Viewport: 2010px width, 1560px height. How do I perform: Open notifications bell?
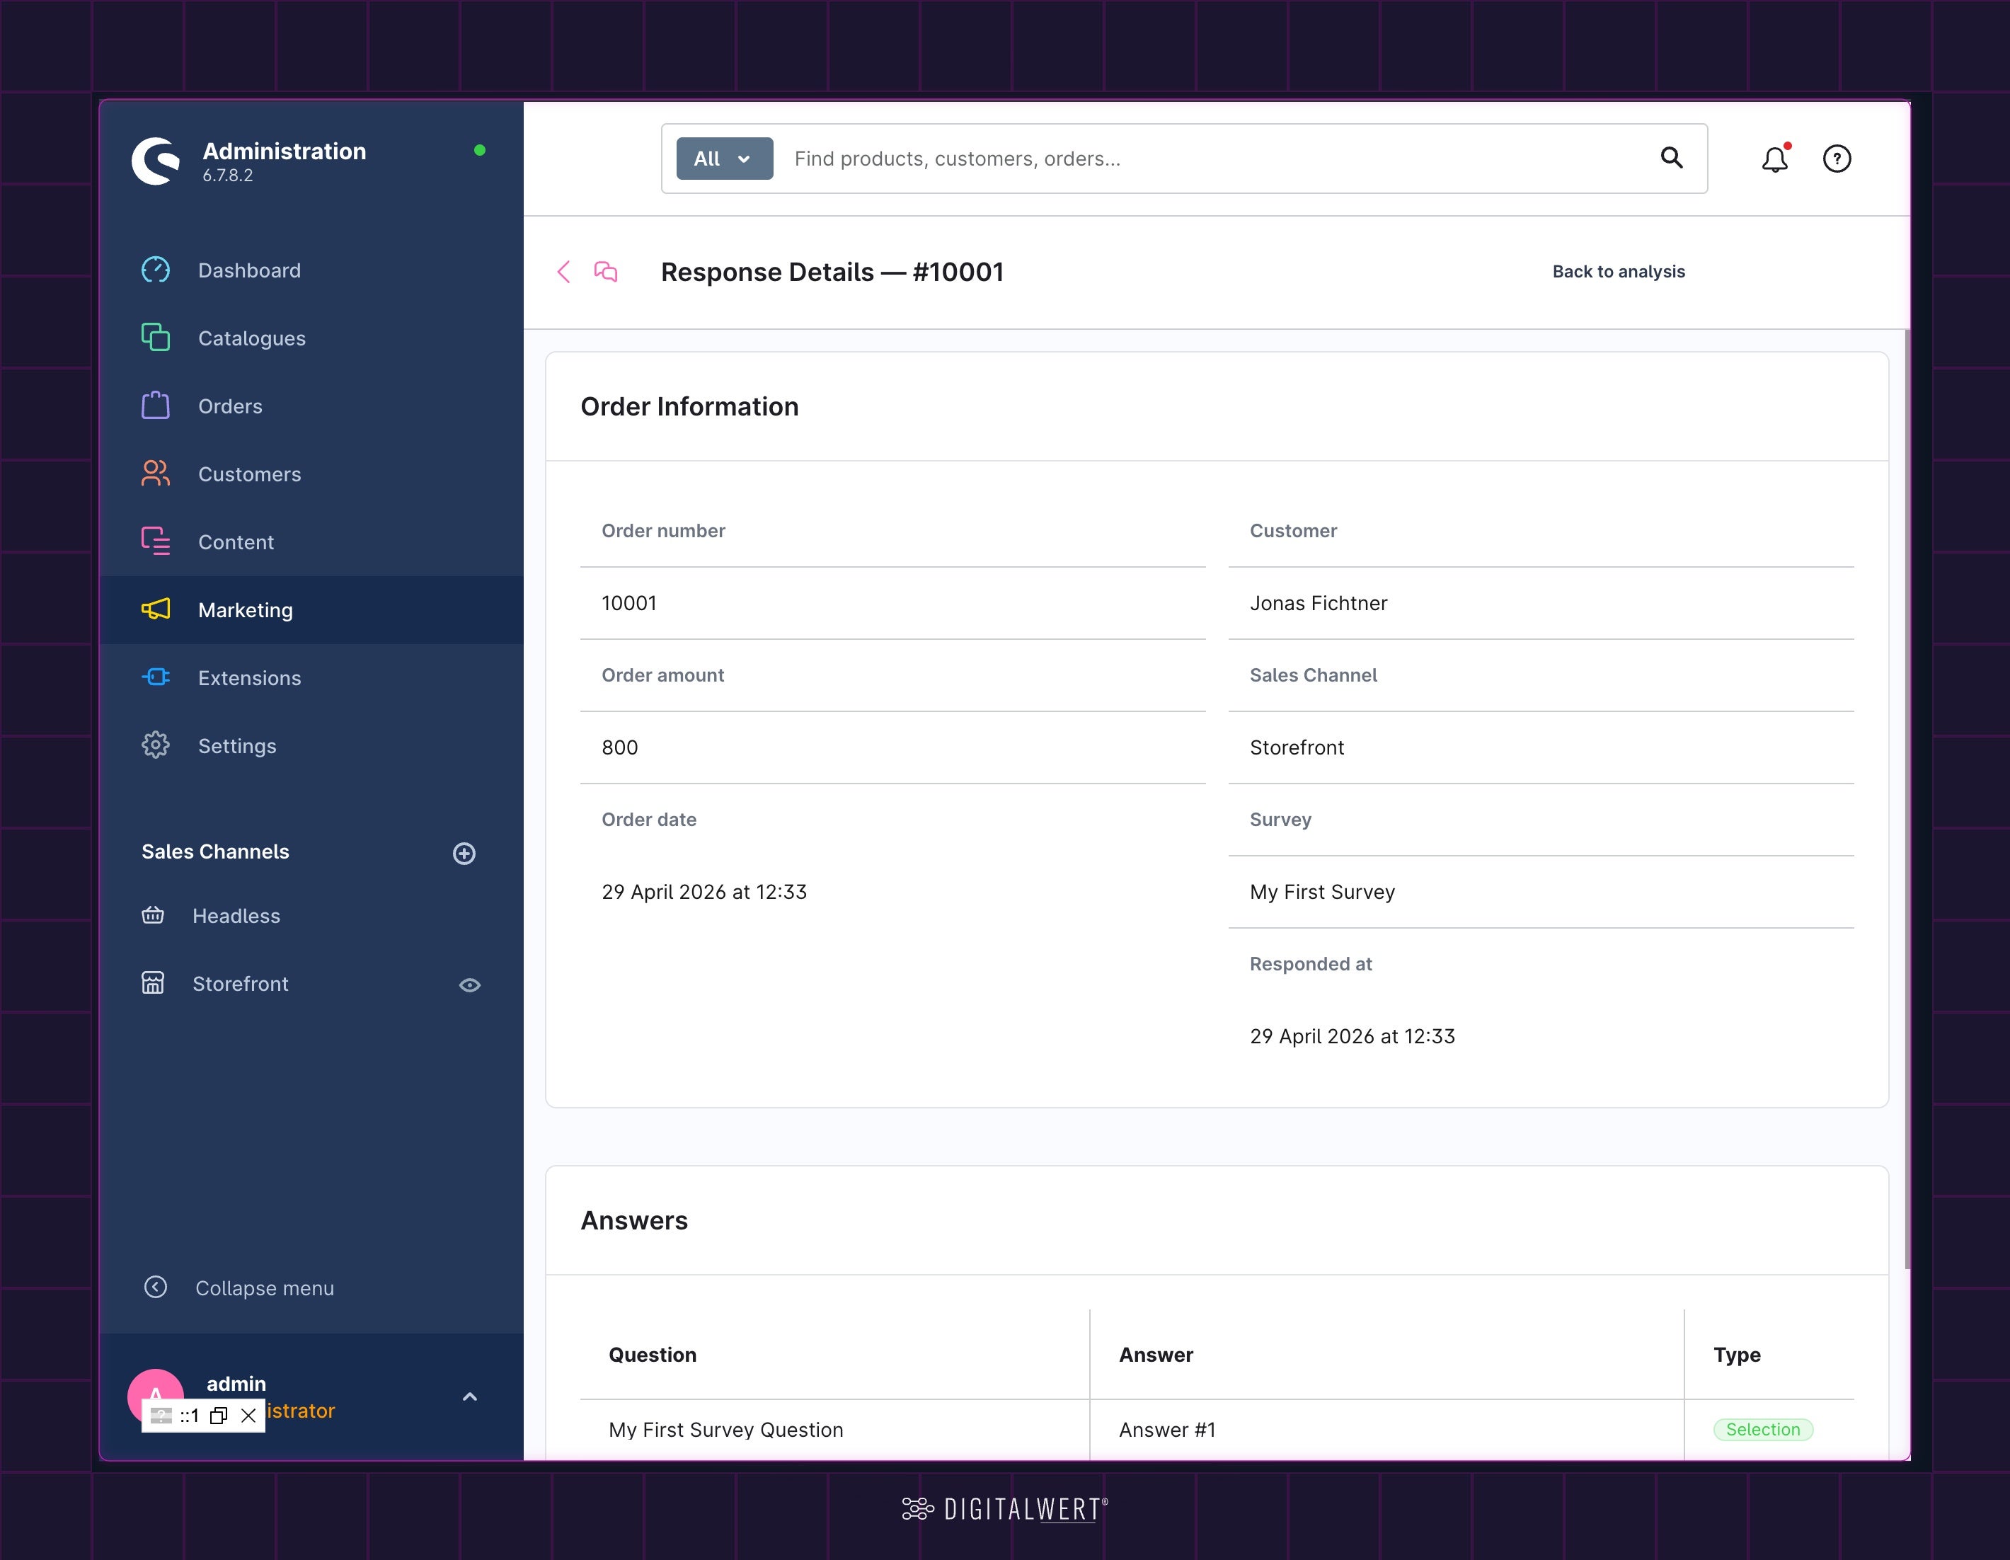1775,159
